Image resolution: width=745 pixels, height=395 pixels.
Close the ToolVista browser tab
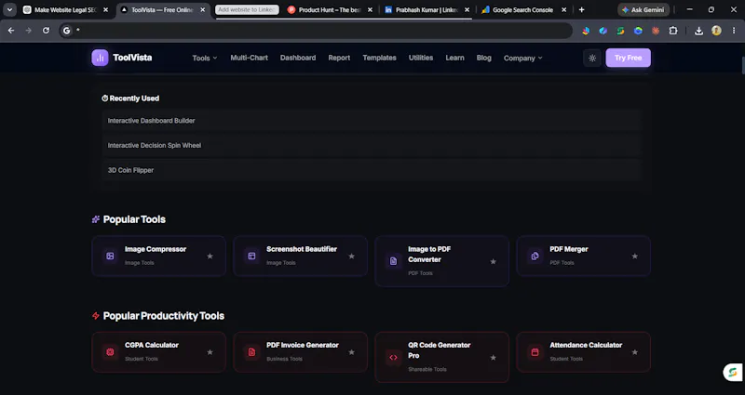tap(203, 9)
